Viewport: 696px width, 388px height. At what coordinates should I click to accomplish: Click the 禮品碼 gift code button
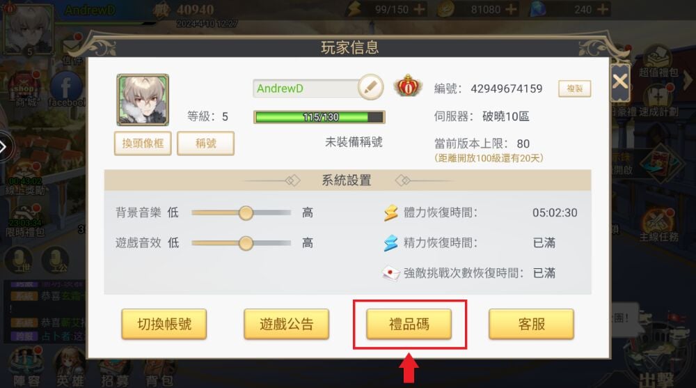pos(409,324)
